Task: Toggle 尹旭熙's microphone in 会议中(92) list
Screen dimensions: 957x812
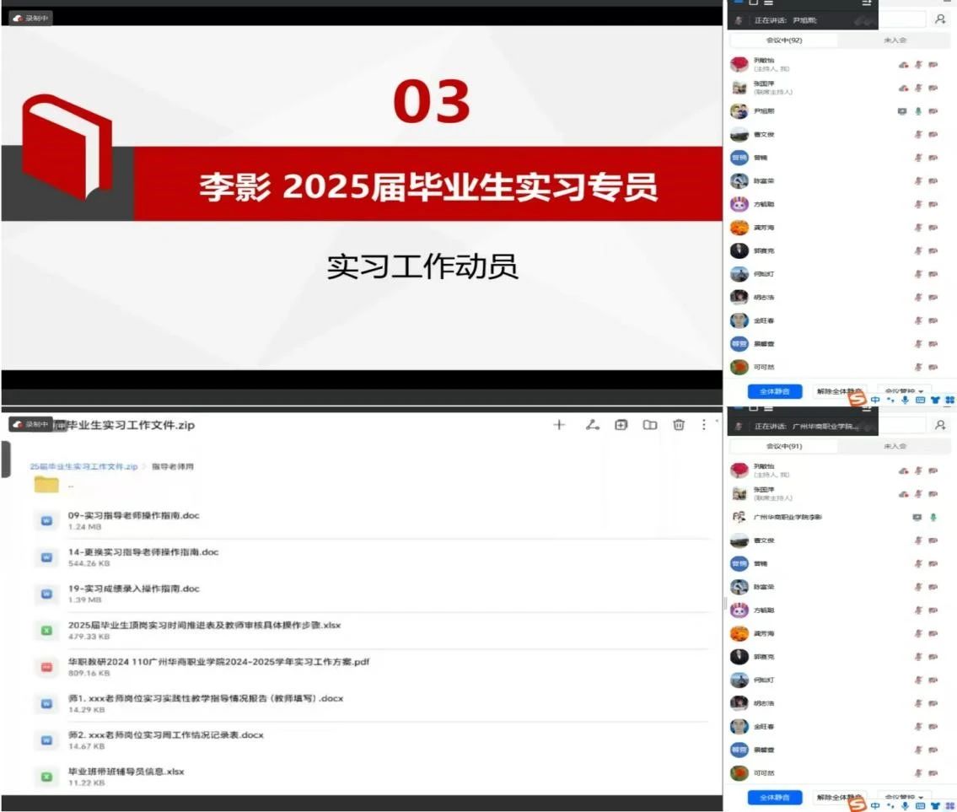Action: (x=919, y=111)
